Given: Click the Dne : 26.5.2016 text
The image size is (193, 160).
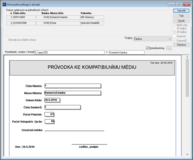Looking at the screenshot, I should (25, 147).
